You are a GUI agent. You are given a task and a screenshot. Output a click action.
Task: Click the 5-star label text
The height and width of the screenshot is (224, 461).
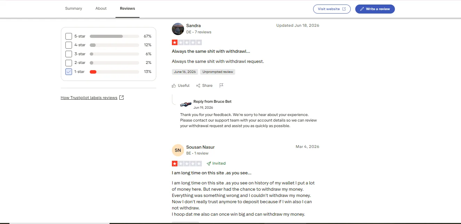(x=80, y=36)
